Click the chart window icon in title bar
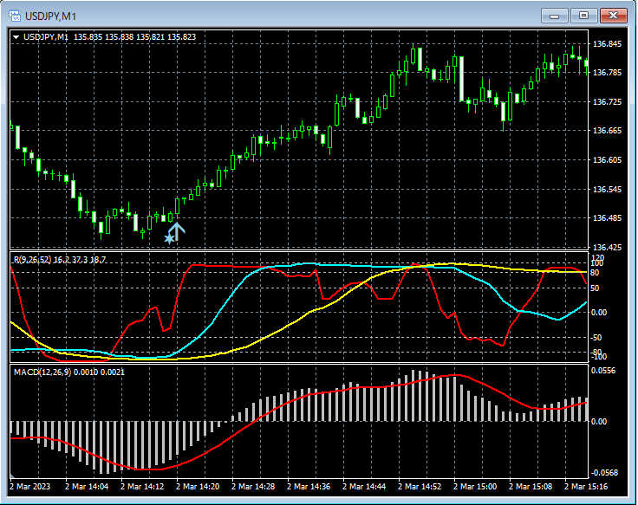638x505 pixels. (15, 16)
